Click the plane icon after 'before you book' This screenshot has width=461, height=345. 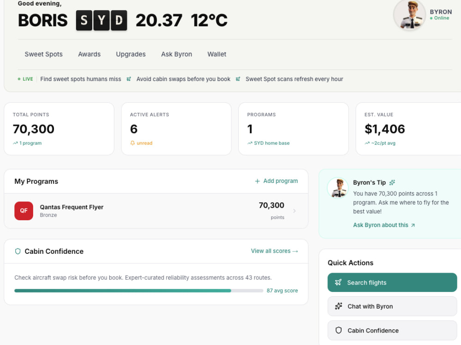tap(238, 79)
